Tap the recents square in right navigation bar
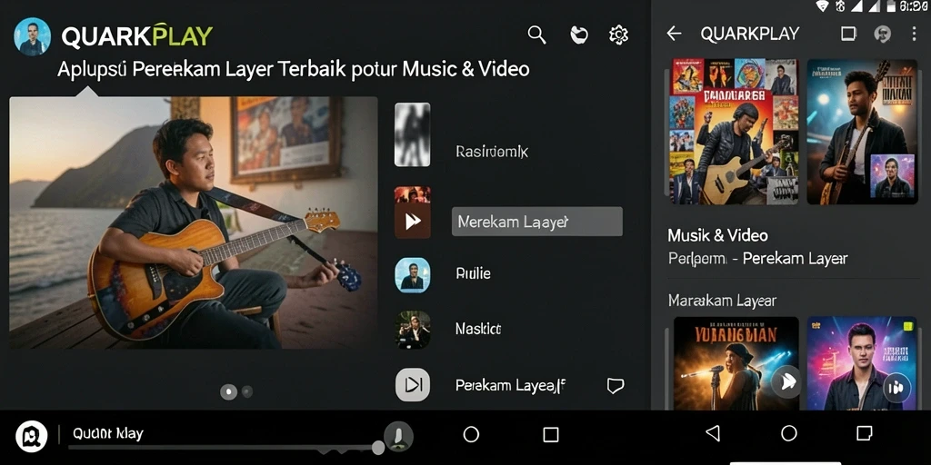Screen dimensions: 931x465 click(865, 433)
